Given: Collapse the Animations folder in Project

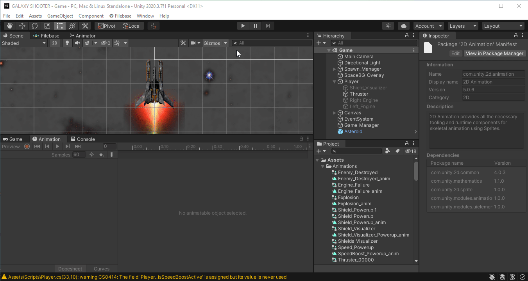Looking at the screenshot, I should click(x=323, y=166).
